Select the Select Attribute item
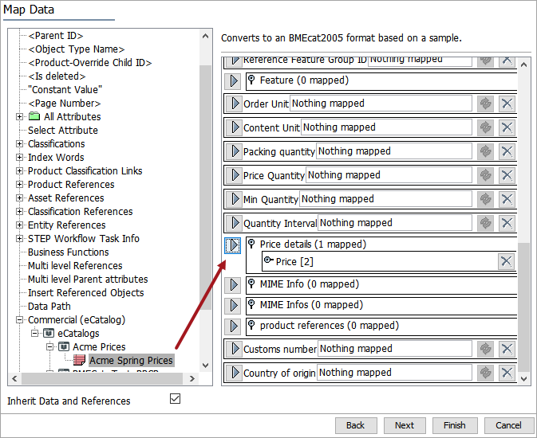Screen dimensions: 537x438 tap(63, 131)
